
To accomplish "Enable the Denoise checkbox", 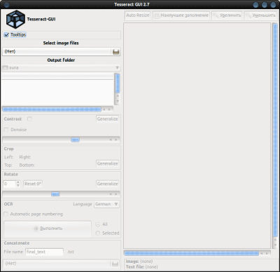I will click(x=6, y=130).
